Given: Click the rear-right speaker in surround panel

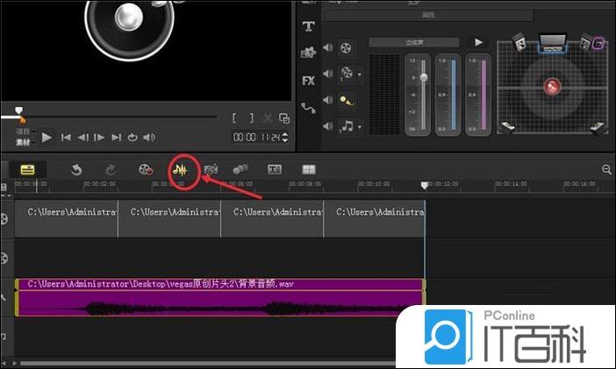Looking at the screenshot, I should point(598,127).
